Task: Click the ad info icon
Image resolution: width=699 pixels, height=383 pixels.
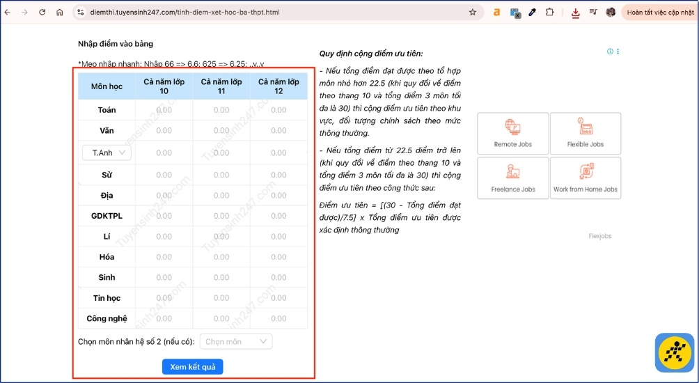Action: coord(610,52)
